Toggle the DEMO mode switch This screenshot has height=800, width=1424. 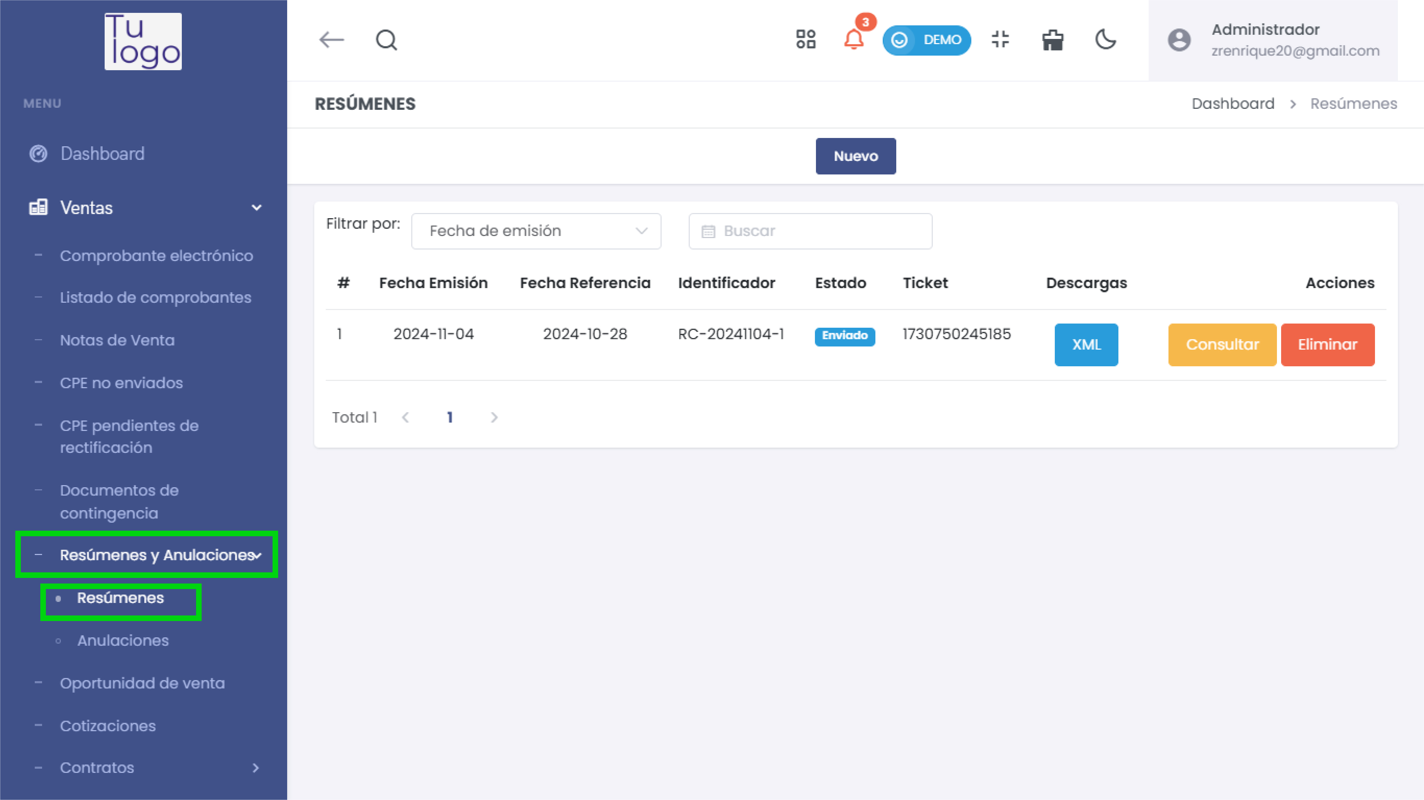coord(927,40)
